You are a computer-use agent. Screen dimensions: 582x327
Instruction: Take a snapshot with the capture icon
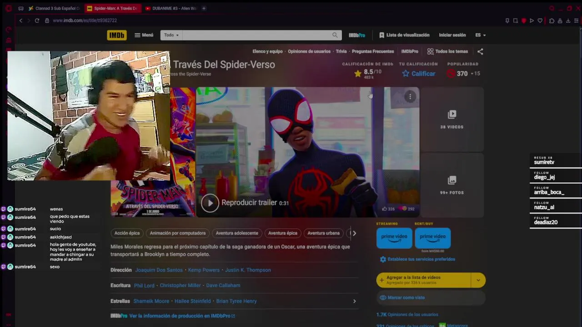point(516,20)
